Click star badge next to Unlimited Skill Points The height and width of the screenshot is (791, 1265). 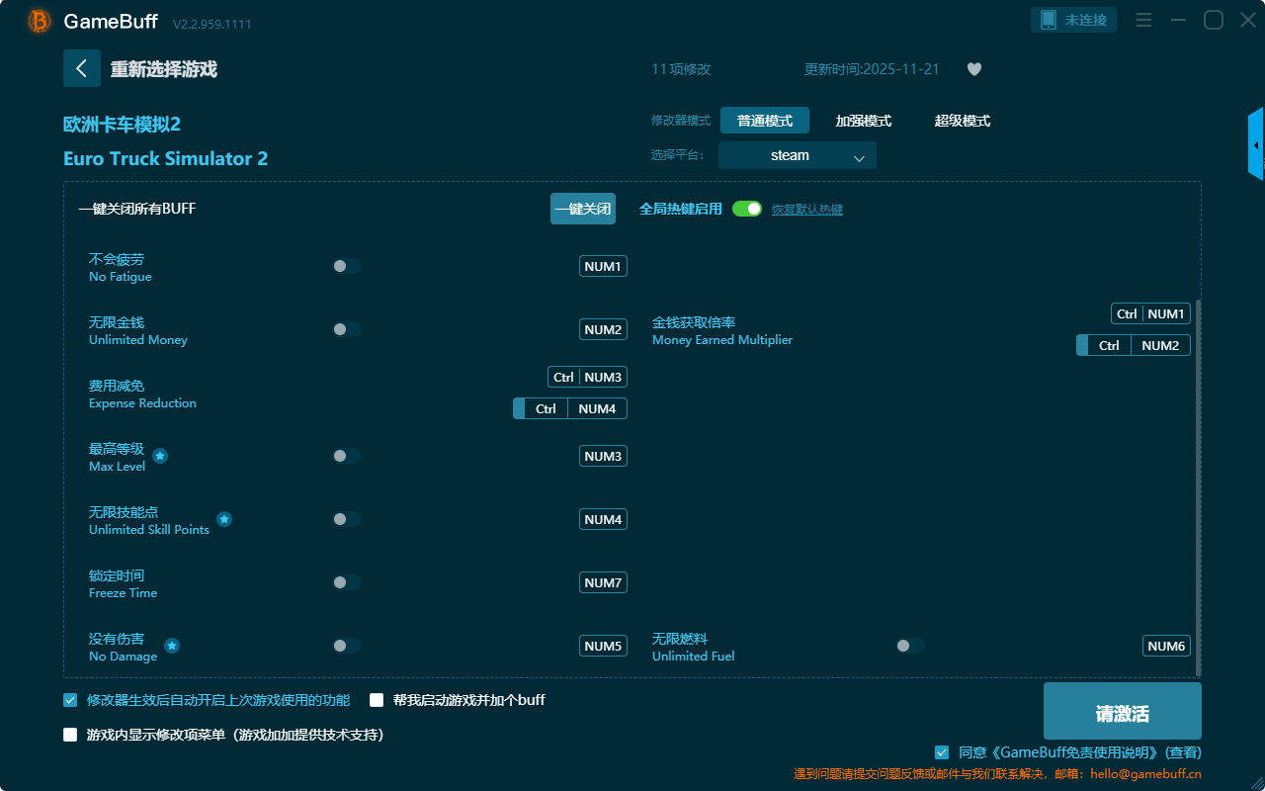[224, 519]
